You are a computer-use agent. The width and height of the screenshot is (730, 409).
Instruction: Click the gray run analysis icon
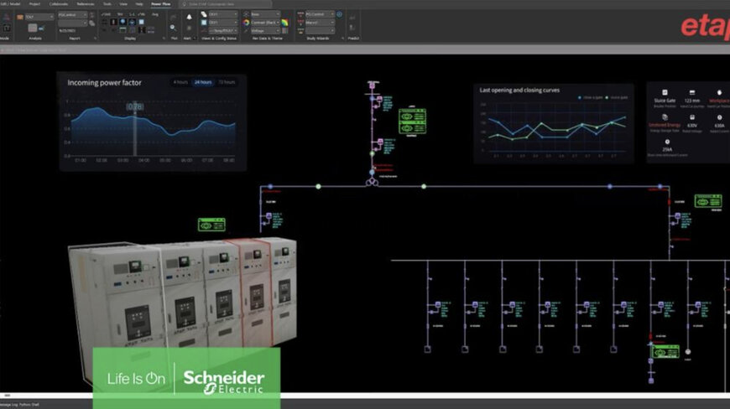32,28
